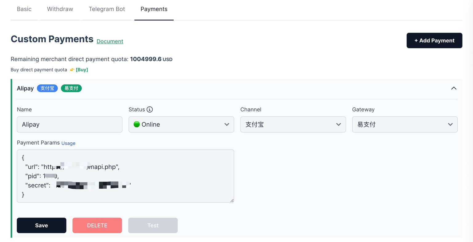
Task: Collapse the Alipay payment panel
Action: click(x=454, y=88)
